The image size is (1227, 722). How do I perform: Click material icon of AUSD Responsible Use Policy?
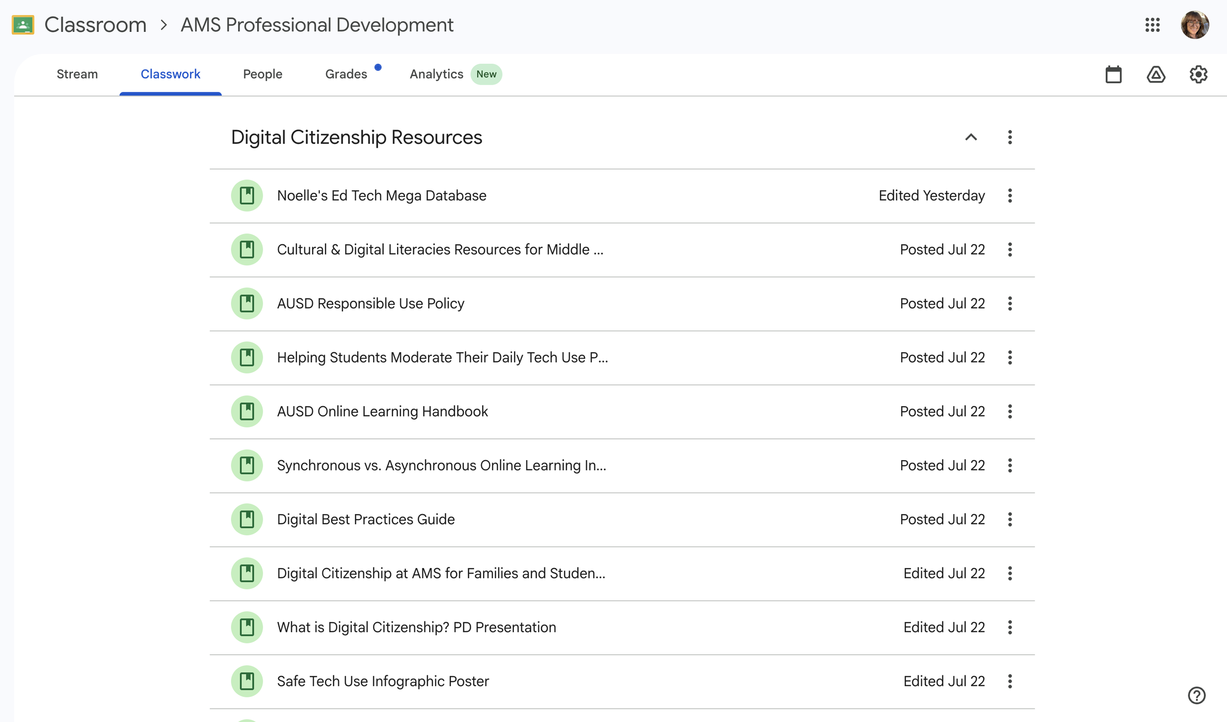coord(247,304)
